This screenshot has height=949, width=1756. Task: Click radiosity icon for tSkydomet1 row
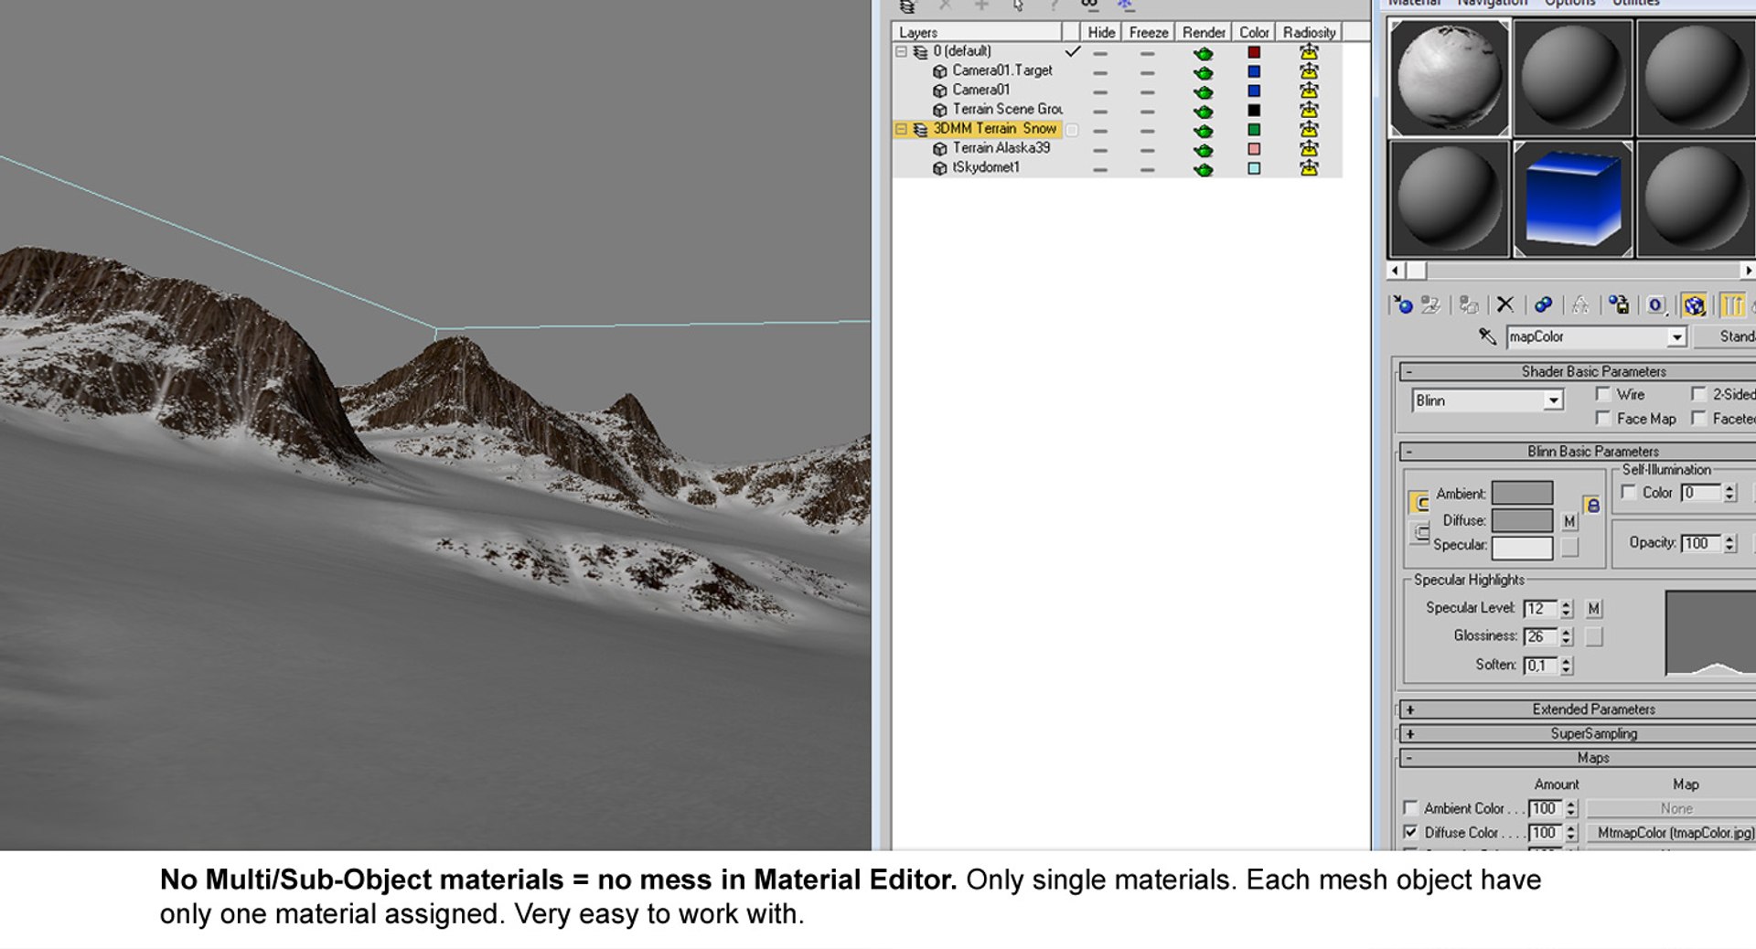coord(1309,167)
